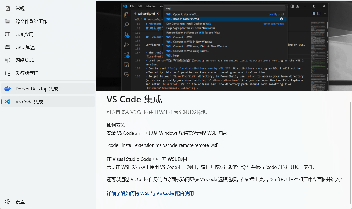Click the Docker whale icon

click(x=8, y=89)
